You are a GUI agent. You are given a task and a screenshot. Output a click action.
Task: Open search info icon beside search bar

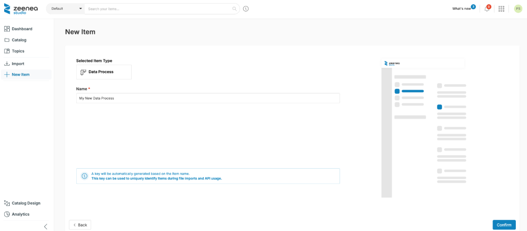coord(246,9)
